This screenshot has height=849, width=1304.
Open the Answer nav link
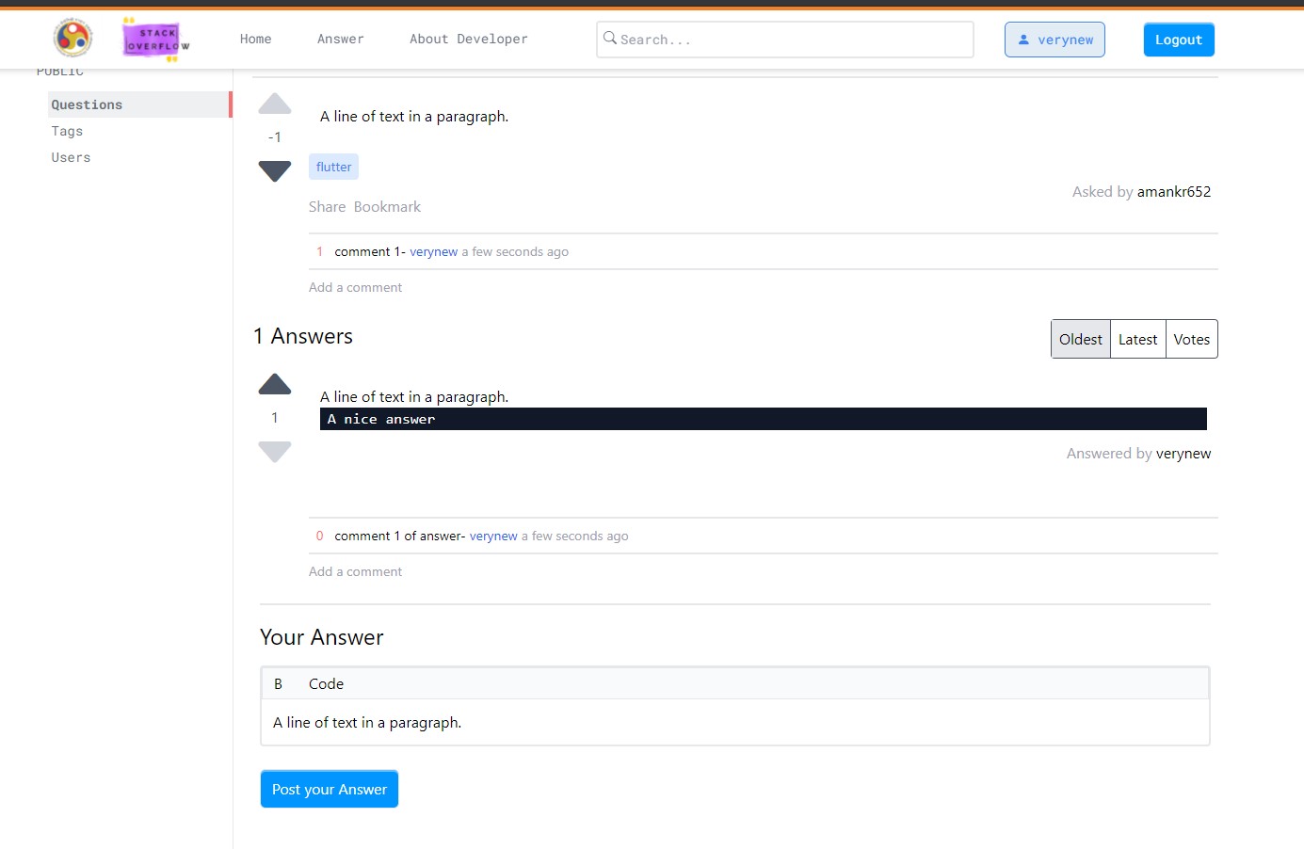341,40
